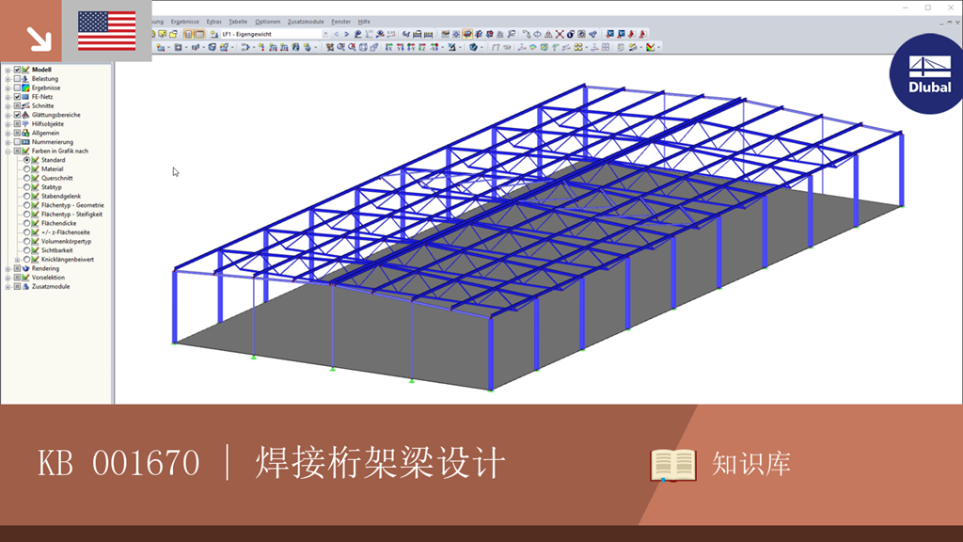Click the Volumenkörpertyp label

point(67,242)
